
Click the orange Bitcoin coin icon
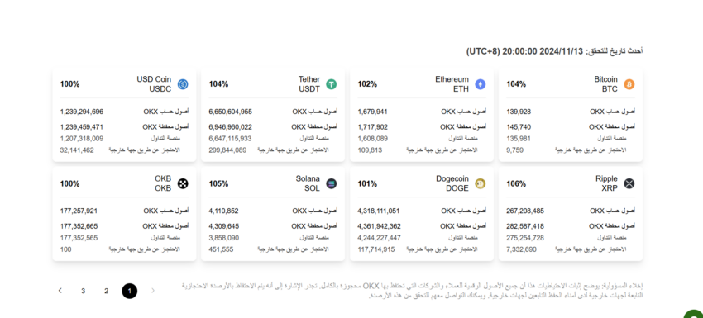pyautogui.click(x=629, y=84)
